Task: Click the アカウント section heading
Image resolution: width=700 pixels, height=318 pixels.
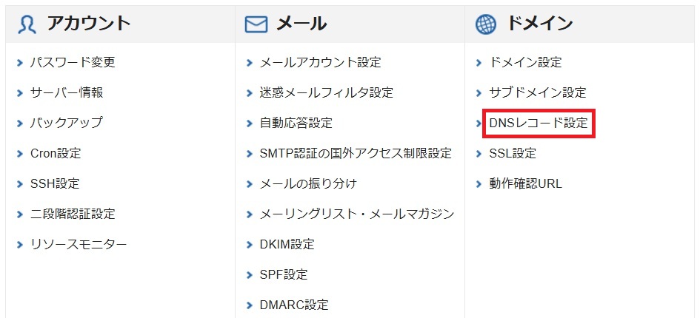Action: click(x=88, y=24)
